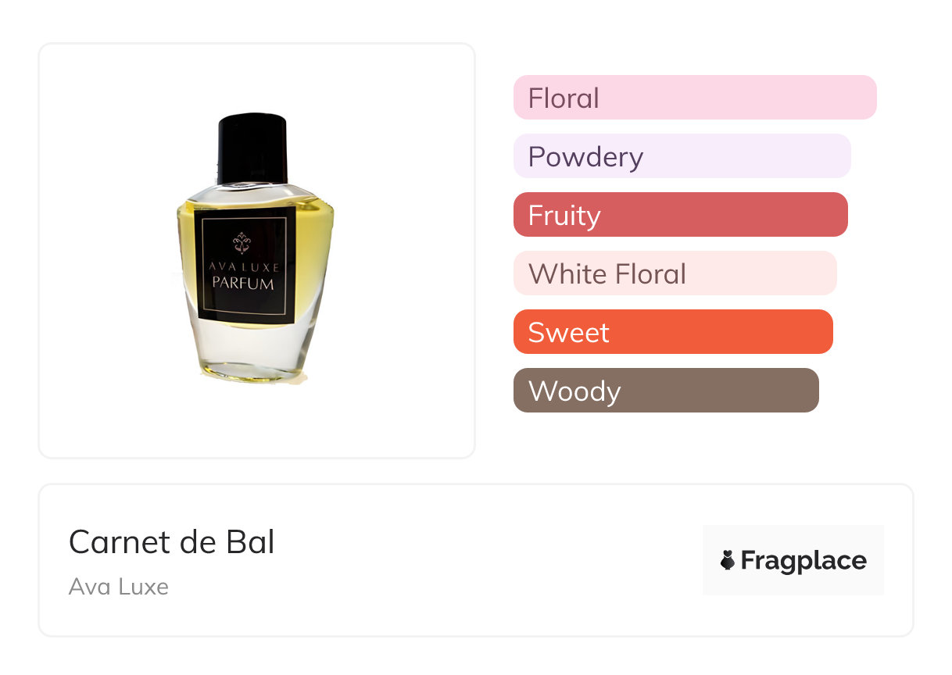Click the Fragplace perfume bottle logo icon
The width and height of the screenshot is (952, 675).
(x=728, y=560)
